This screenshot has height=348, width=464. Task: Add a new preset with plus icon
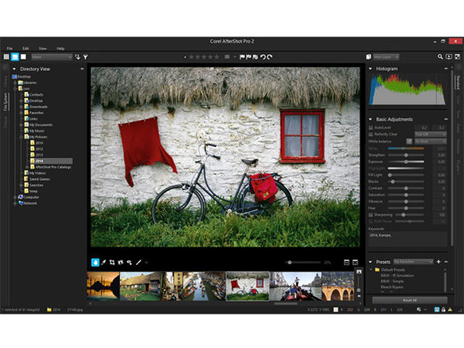[438, 262]
